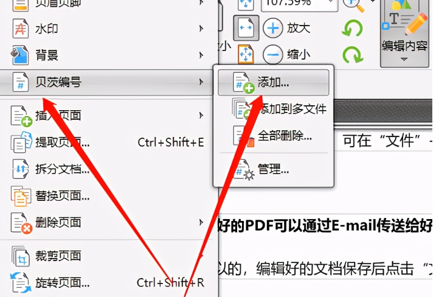439x297 pixels.
Task: Select the orange fit page icon
Action: [x=246, y=54]
